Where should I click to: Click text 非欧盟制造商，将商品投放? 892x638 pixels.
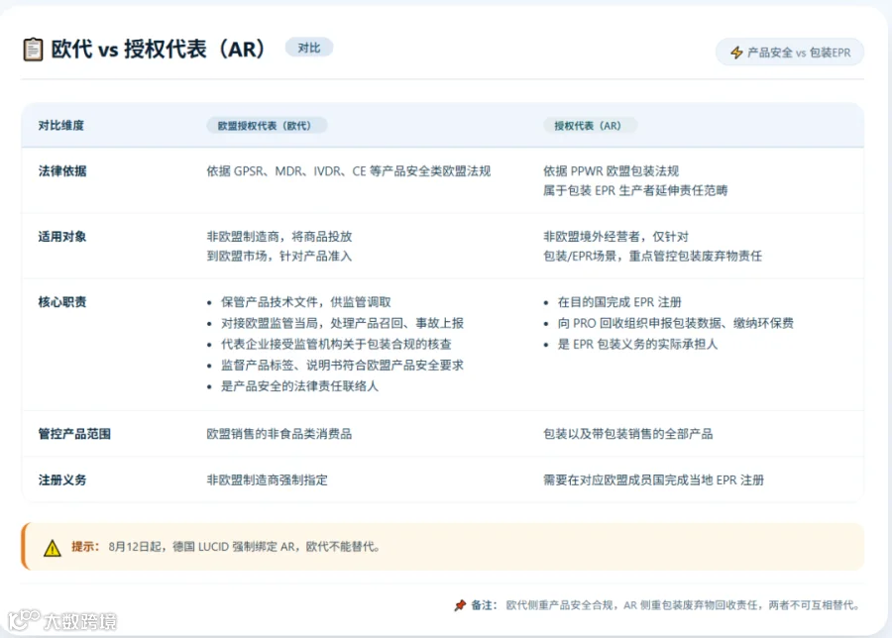279,237
